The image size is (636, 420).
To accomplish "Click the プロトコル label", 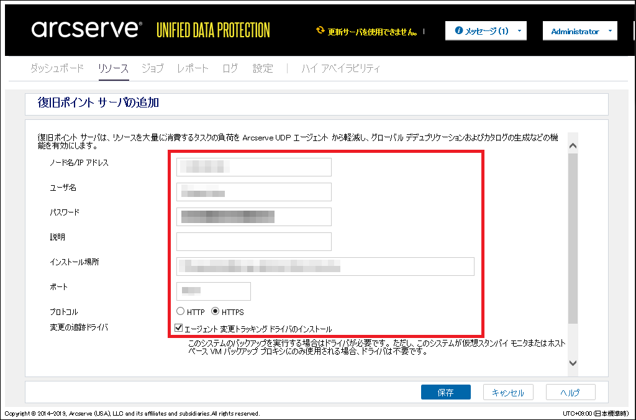I will click(x=64, y=312).
